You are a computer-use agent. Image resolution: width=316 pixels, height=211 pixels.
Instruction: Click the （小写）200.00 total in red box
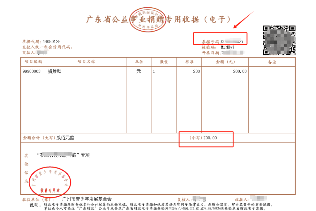click(206, 138)
